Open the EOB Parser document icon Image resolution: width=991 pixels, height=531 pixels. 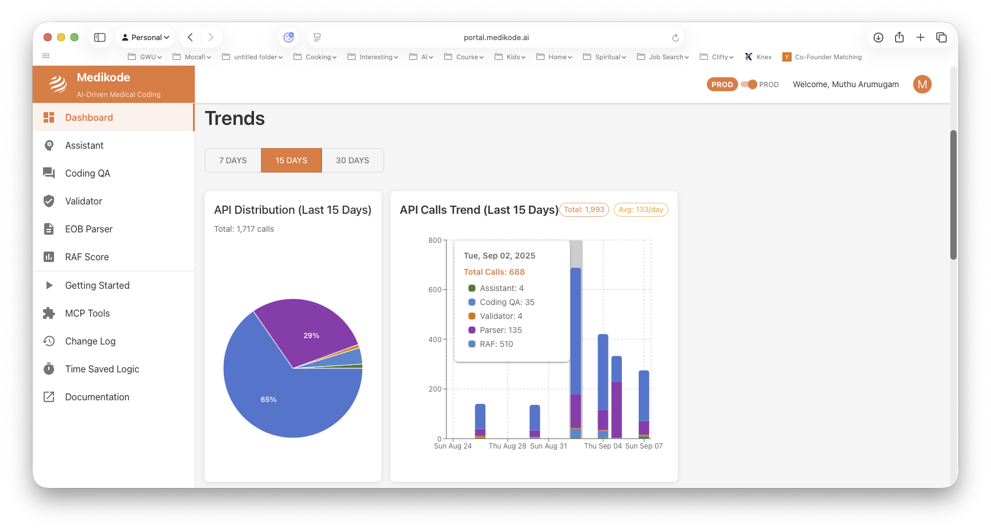[x=49, y=229]
